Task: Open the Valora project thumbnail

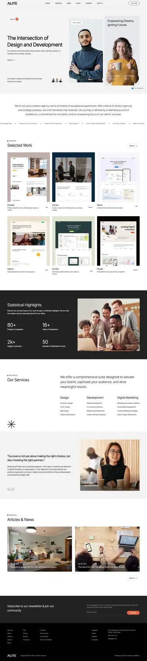Action: (29, 241)
